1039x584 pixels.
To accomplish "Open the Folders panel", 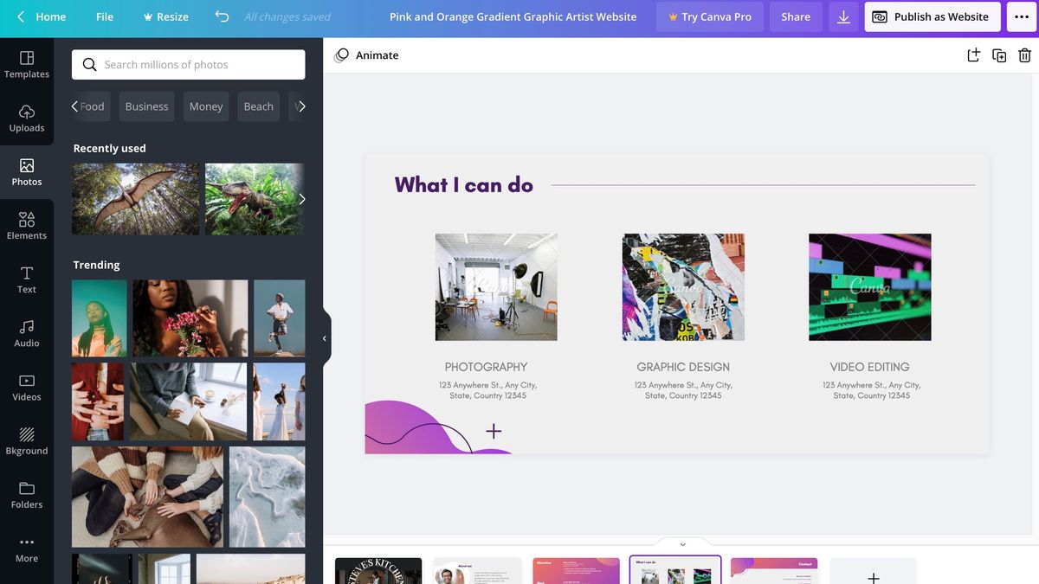I will click(x=26, y=494).
